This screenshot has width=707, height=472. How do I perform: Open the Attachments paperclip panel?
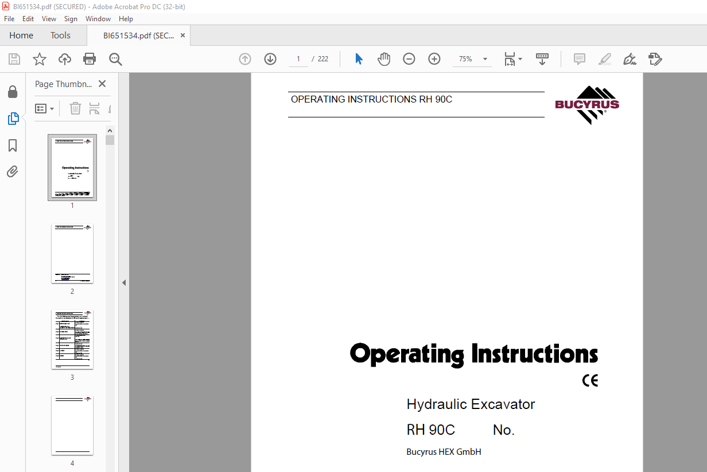(x=13, y=172)
